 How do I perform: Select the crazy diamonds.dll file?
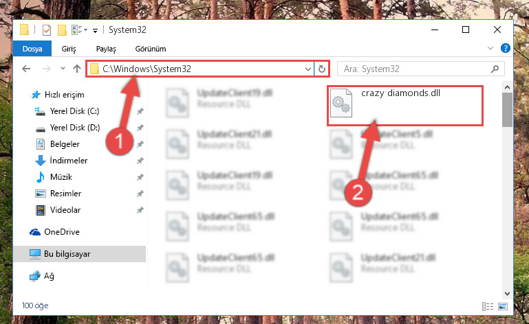click(x=404, y=105)
